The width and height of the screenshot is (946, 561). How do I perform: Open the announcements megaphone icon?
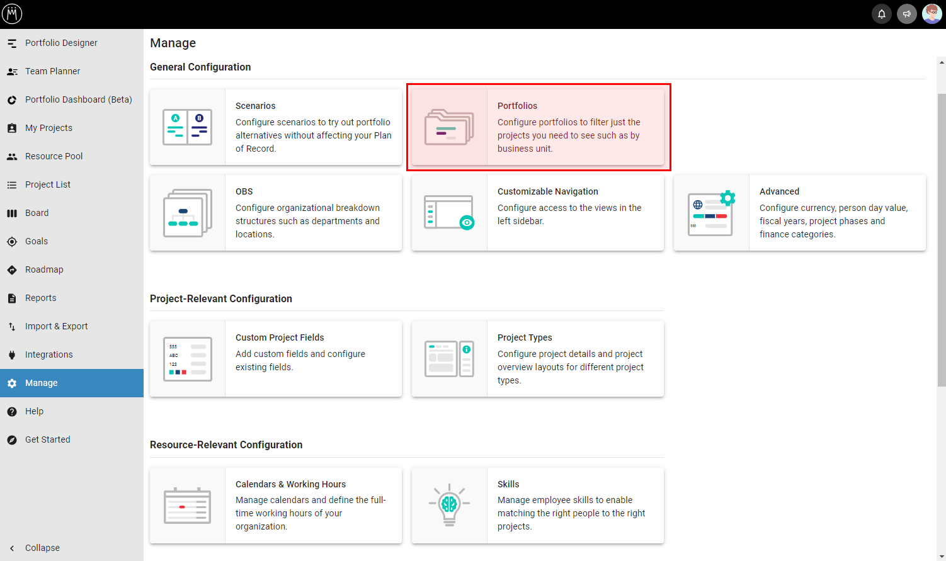(x=907, y=13)
